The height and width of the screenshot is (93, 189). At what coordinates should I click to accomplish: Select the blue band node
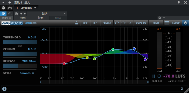click(x=134, y=49)
